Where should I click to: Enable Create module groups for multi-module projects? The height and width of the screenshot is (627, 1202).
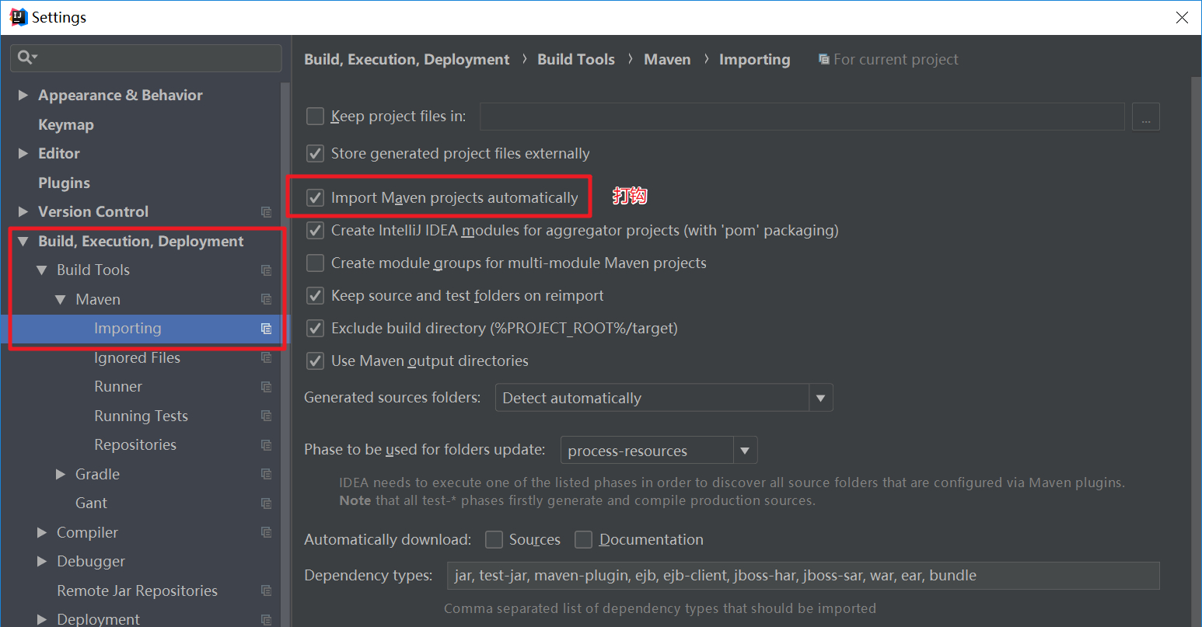point(315,263)
